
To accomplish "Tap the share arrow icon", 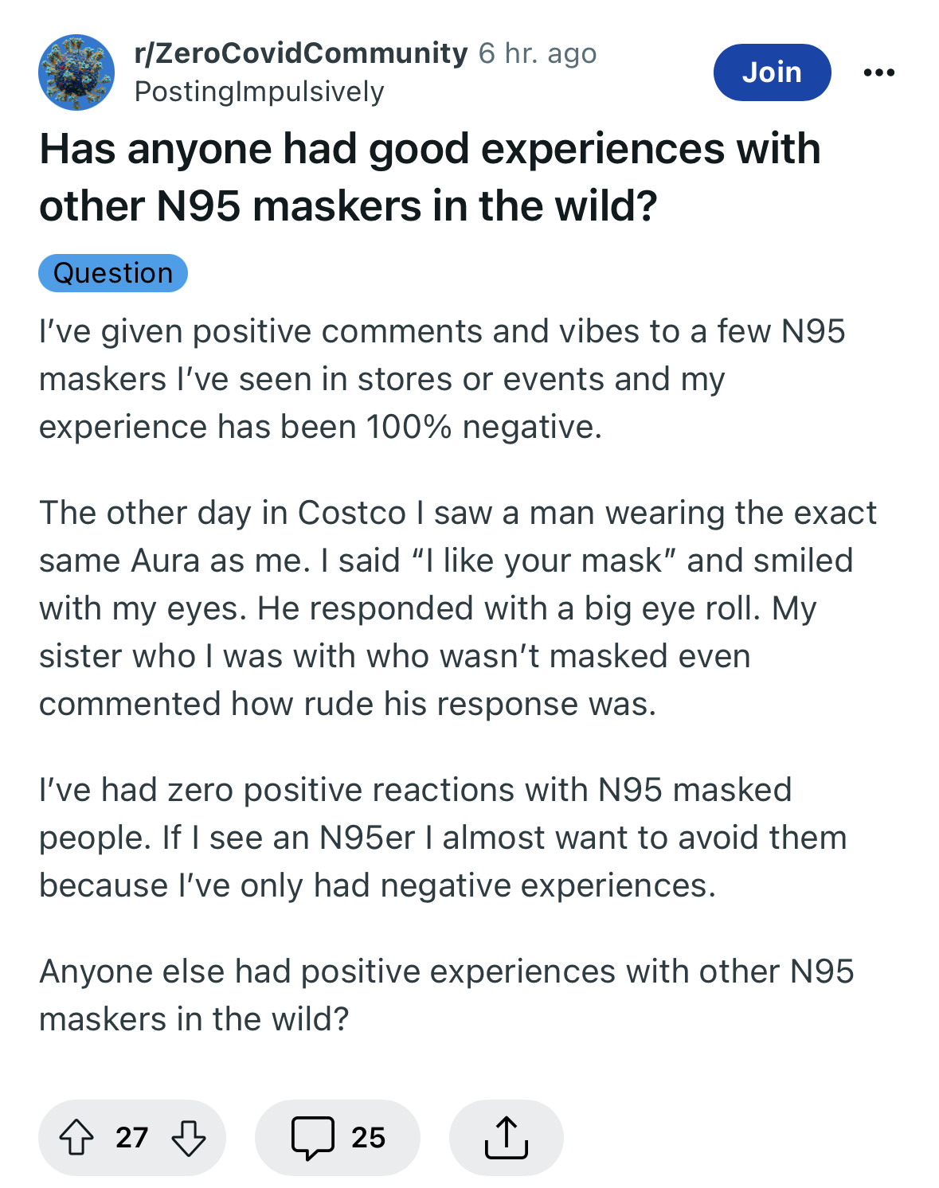I will pyautogui.click(x=506, y=1137).
